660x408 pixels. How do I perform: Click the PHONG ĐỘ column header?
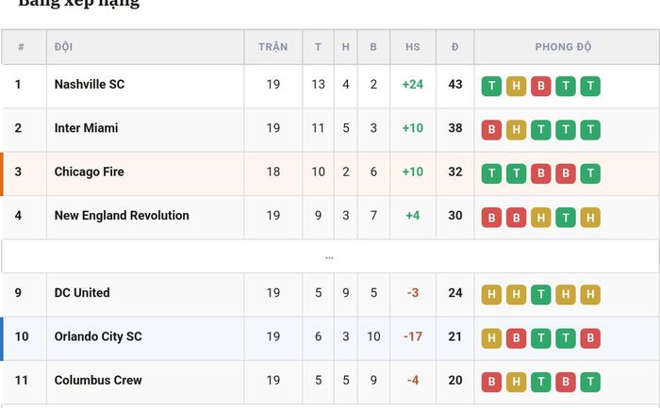563,47
